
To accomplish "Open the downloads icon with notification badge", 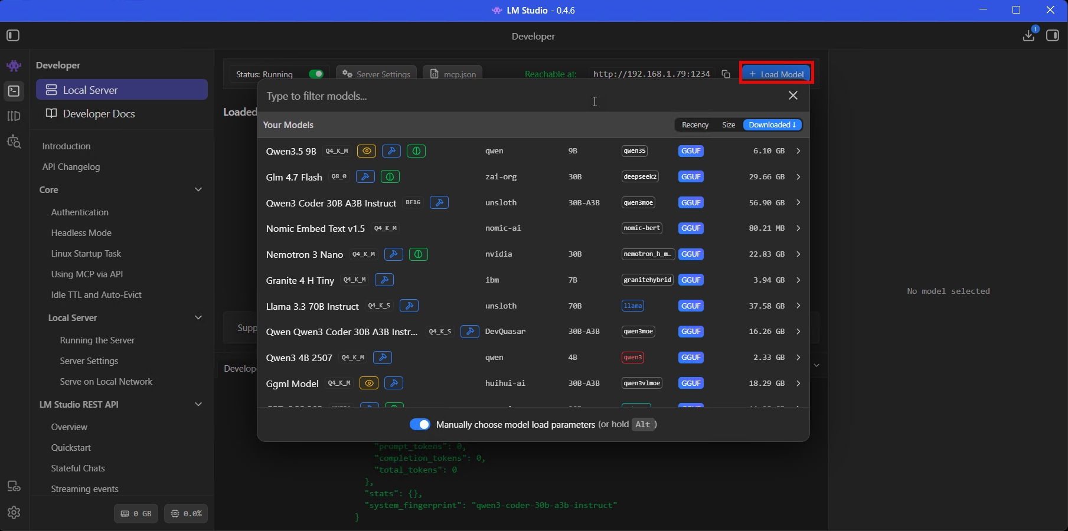I will click(x=1028, y=35).
